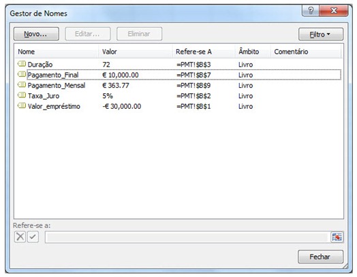Click the name tag icon beside Pagamento_Mensal

[22, 85]
